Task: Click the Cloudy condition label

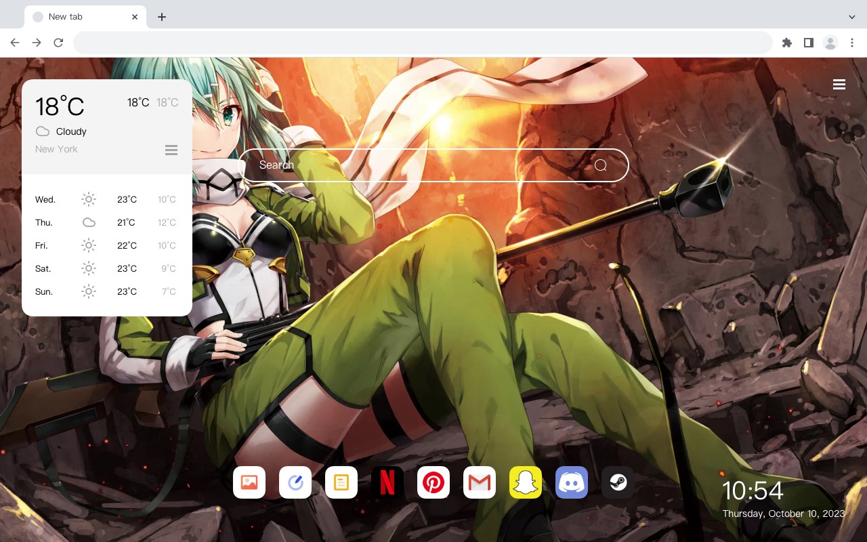Action: coord(71,131)
